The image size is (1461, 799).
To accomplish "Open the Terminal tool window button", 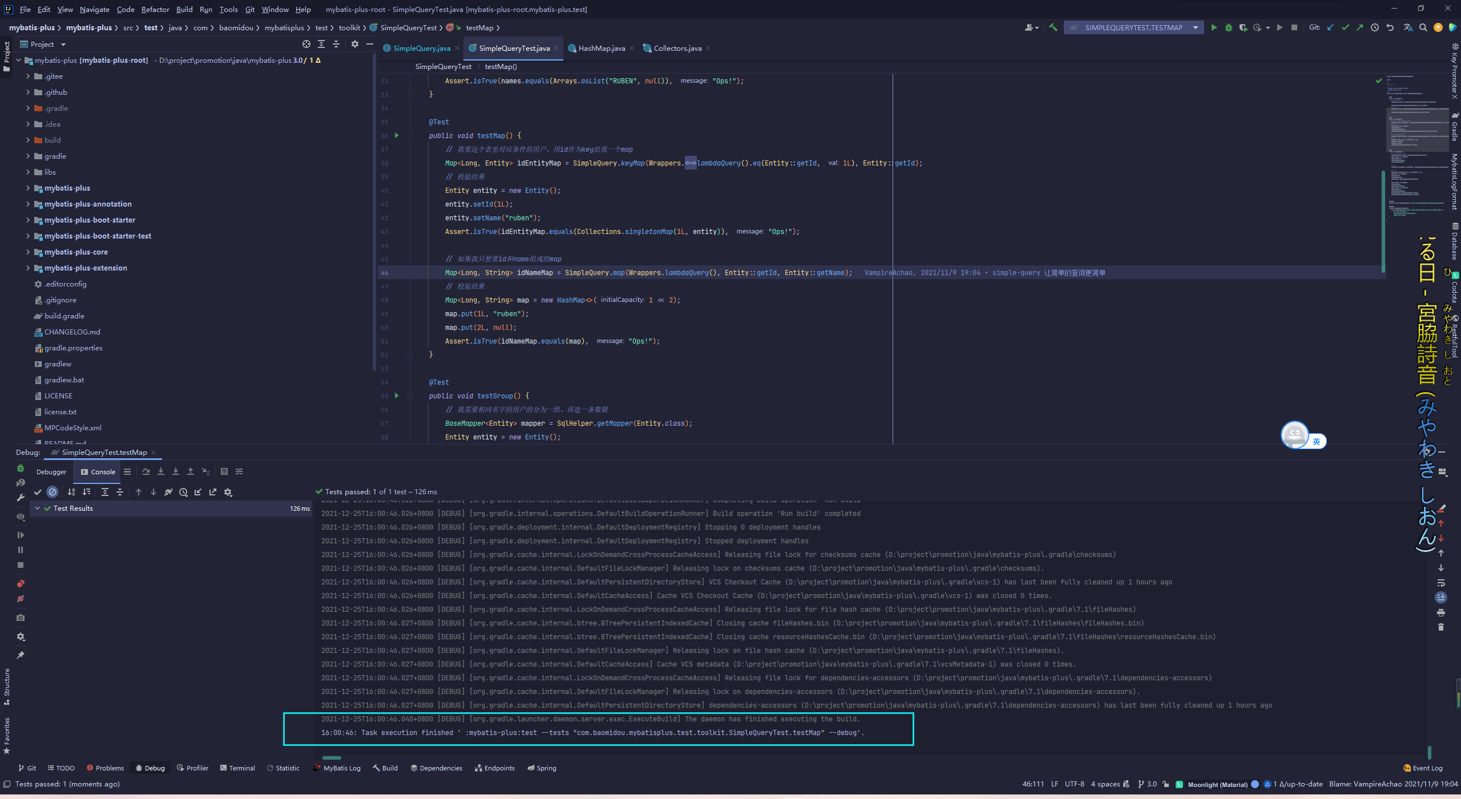I will tap(237, 768).
